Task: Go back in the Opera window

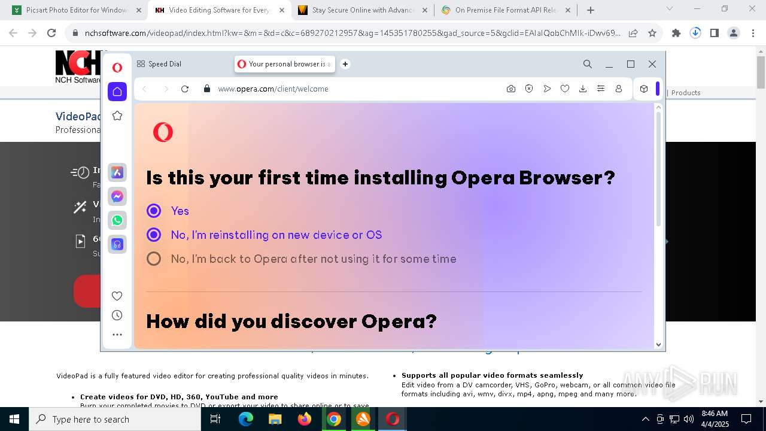Action: pos(144,89)
